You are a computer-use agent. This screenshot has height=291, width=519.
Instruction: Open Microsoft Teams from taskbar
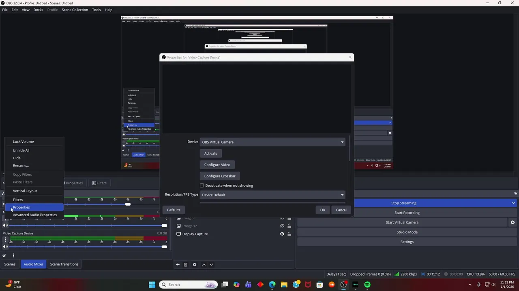coord(248,285)
